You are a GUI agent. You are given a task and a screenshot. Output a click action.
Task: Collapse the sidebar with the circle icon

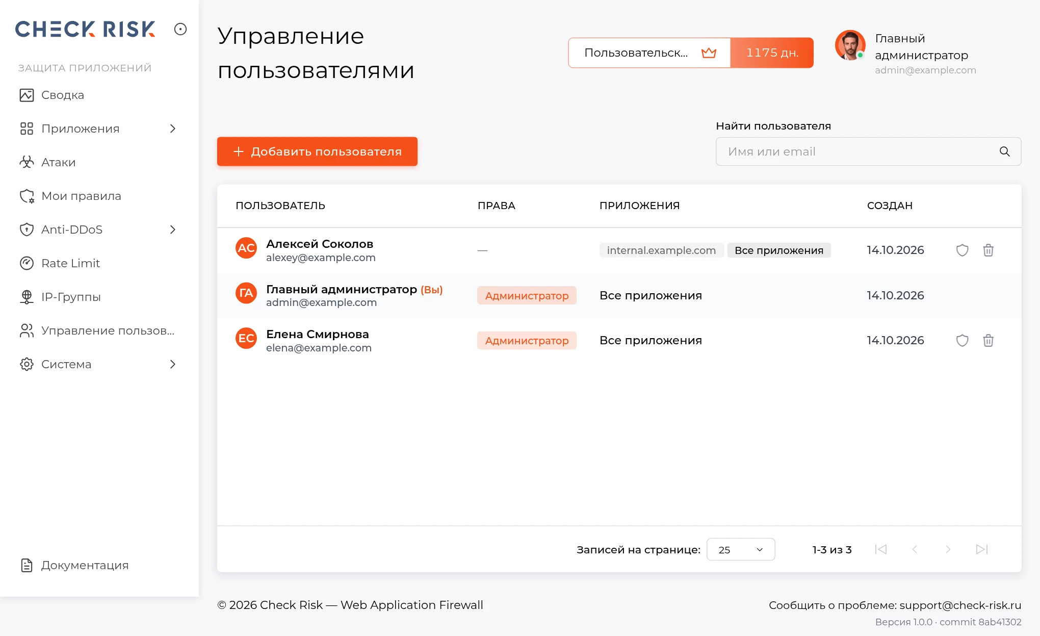point(180,29)
